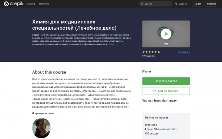Click the Add to Wishlist button

pyautogui.click(x=166, y=91)
